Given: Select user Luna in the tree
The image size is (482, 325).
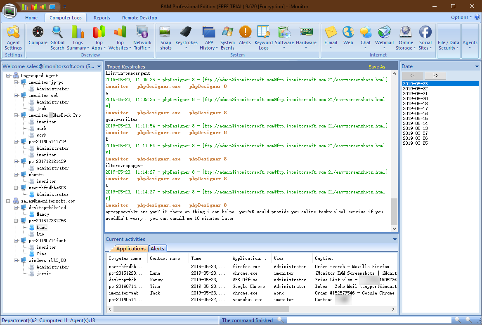Looking at the screenshot, I should point(42,228).
